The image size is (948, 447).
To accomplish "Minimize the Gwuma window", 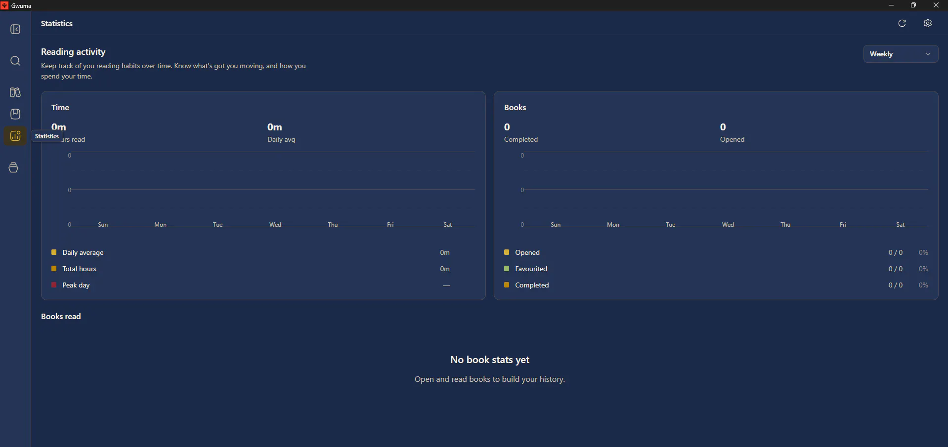I will 891,5.
